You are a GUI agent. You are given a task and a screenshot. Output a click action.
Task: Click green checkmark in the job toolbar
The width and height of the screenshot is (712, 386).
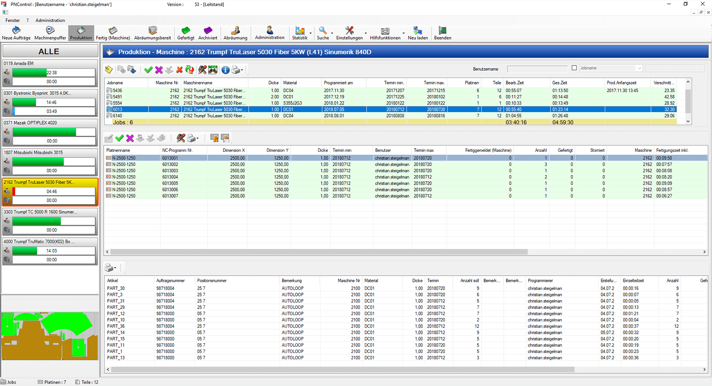click(x=148, y=70)
